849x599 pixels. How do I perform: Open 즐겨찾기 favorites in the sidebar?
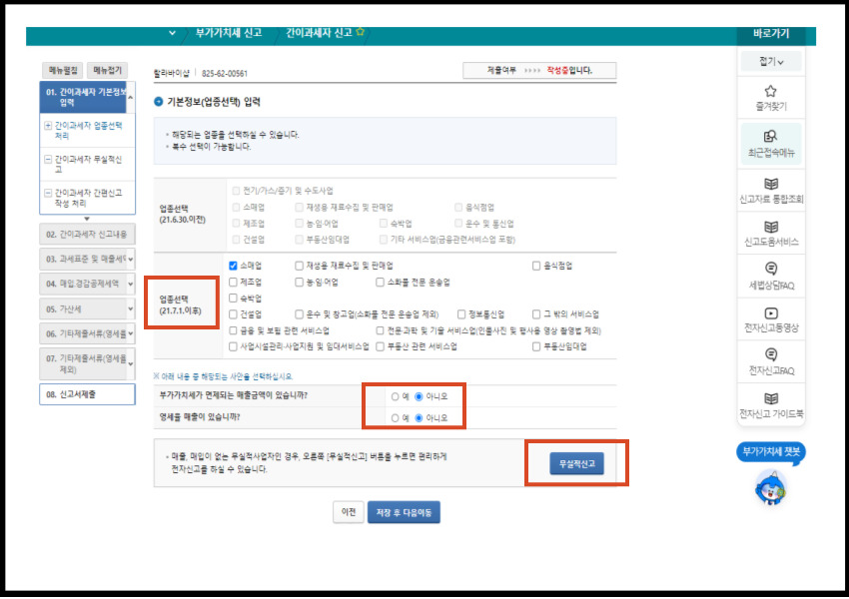[772, 97]
